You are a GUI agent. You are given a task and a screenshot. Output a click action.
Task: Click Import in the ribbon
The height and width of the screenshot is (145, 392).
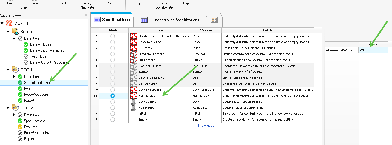click(140, 3)
